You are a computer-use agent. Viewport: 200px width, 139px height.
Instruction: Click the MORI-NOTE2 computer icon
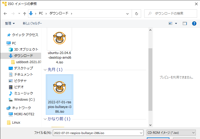[x=11, y=114]
